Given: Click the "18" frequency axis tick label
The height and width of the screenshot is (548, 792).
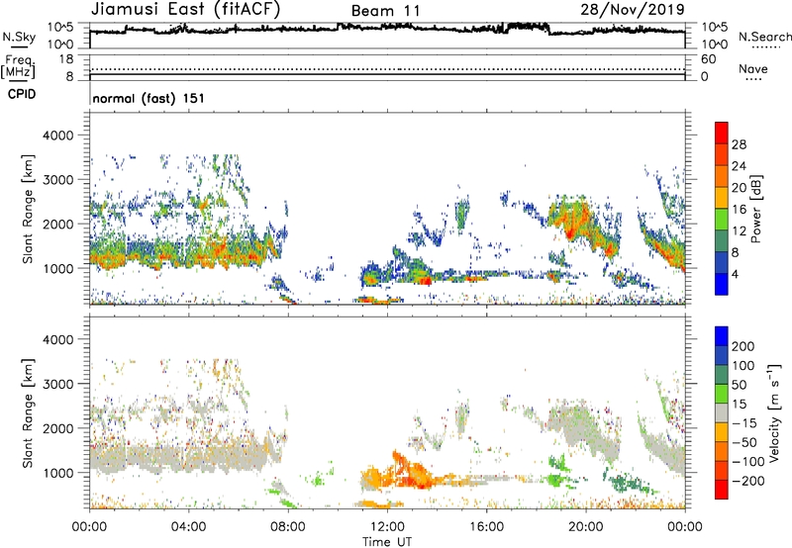Looking at the screenshot, I should tap(66, 59).
